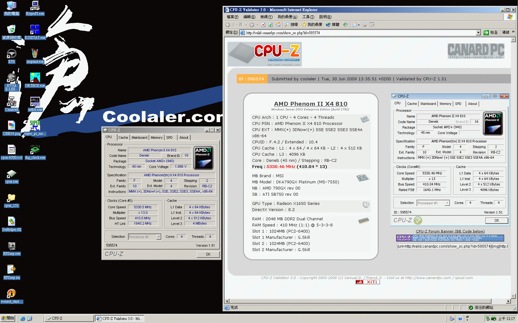
Task: Select the ORTHOS.exe desktop icon
Action: click(35, 80)
